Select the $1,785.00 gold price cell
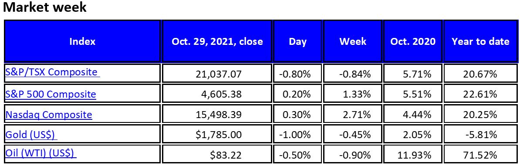Screen dimensions: 520x166 tap(217, 135)
